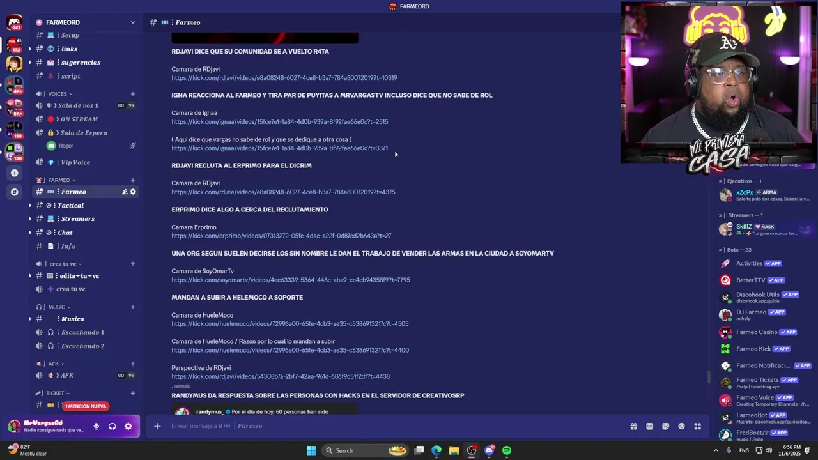Click the plus attachment button
Image resolution: width=818 pixels, height=460 pixels.
pyautogui.click(x=157, y=426)
